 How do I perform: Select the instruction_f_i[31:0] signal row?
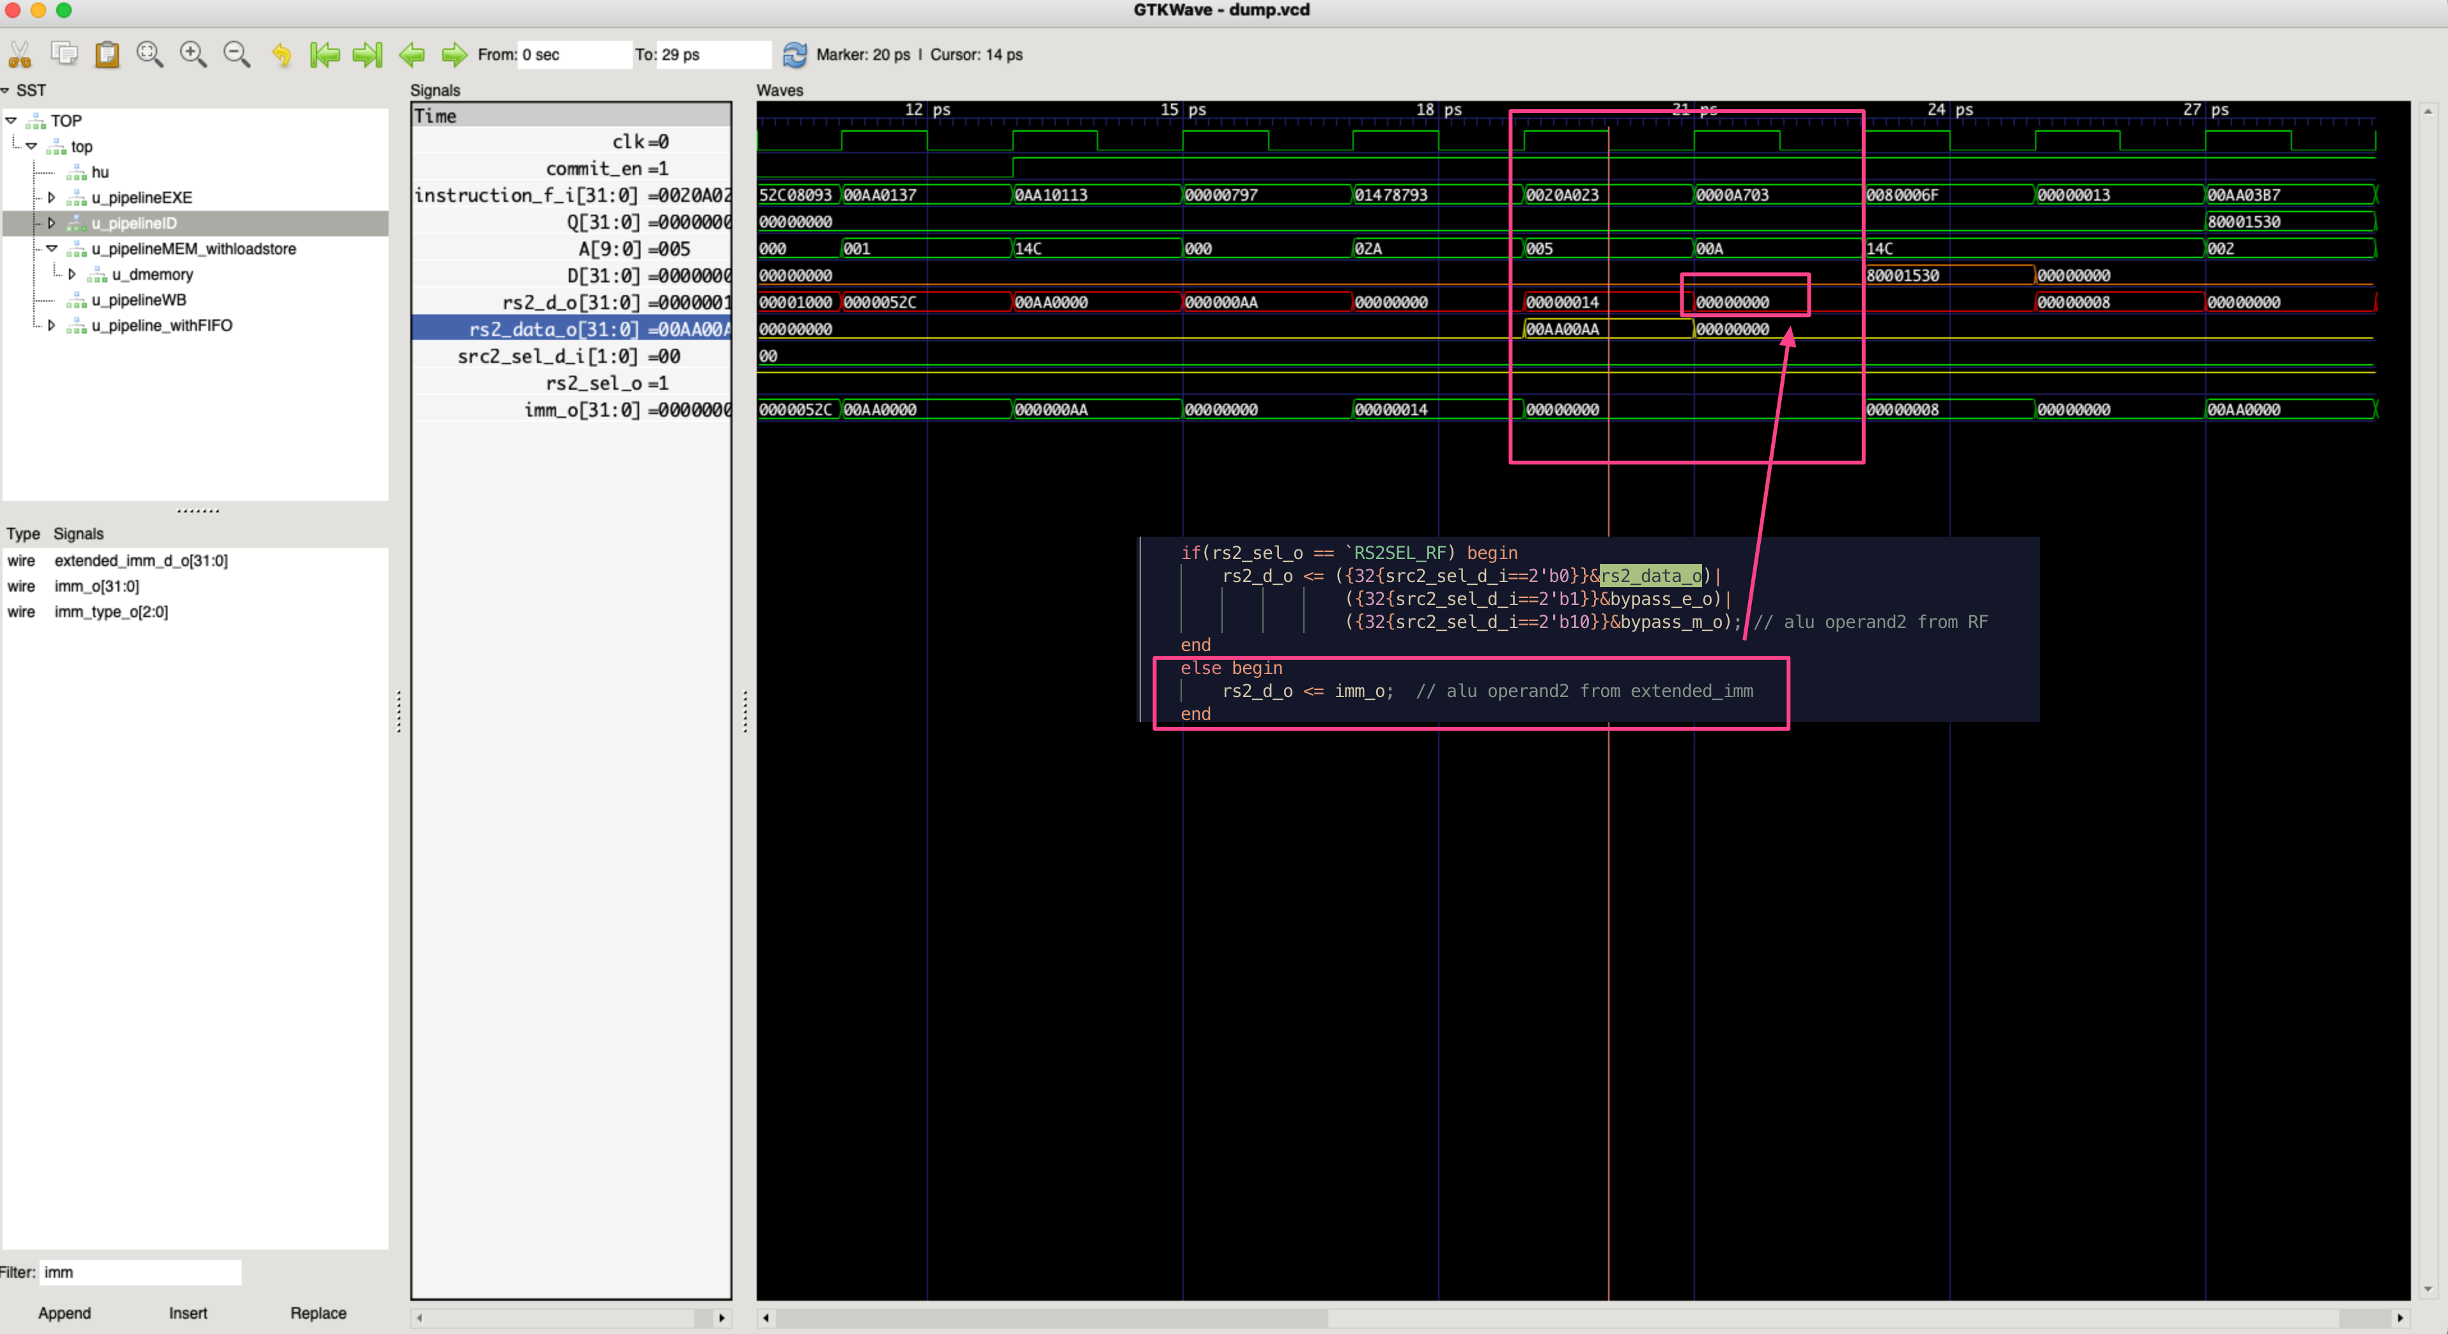(x=572, y=195)
